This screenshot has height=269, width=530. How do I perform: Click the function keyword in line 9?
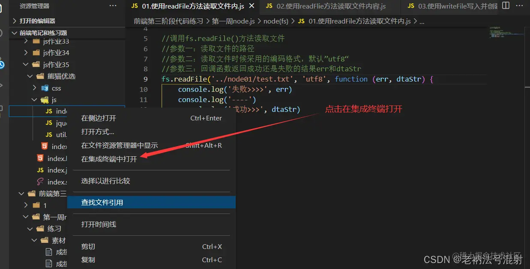(351, 79)
